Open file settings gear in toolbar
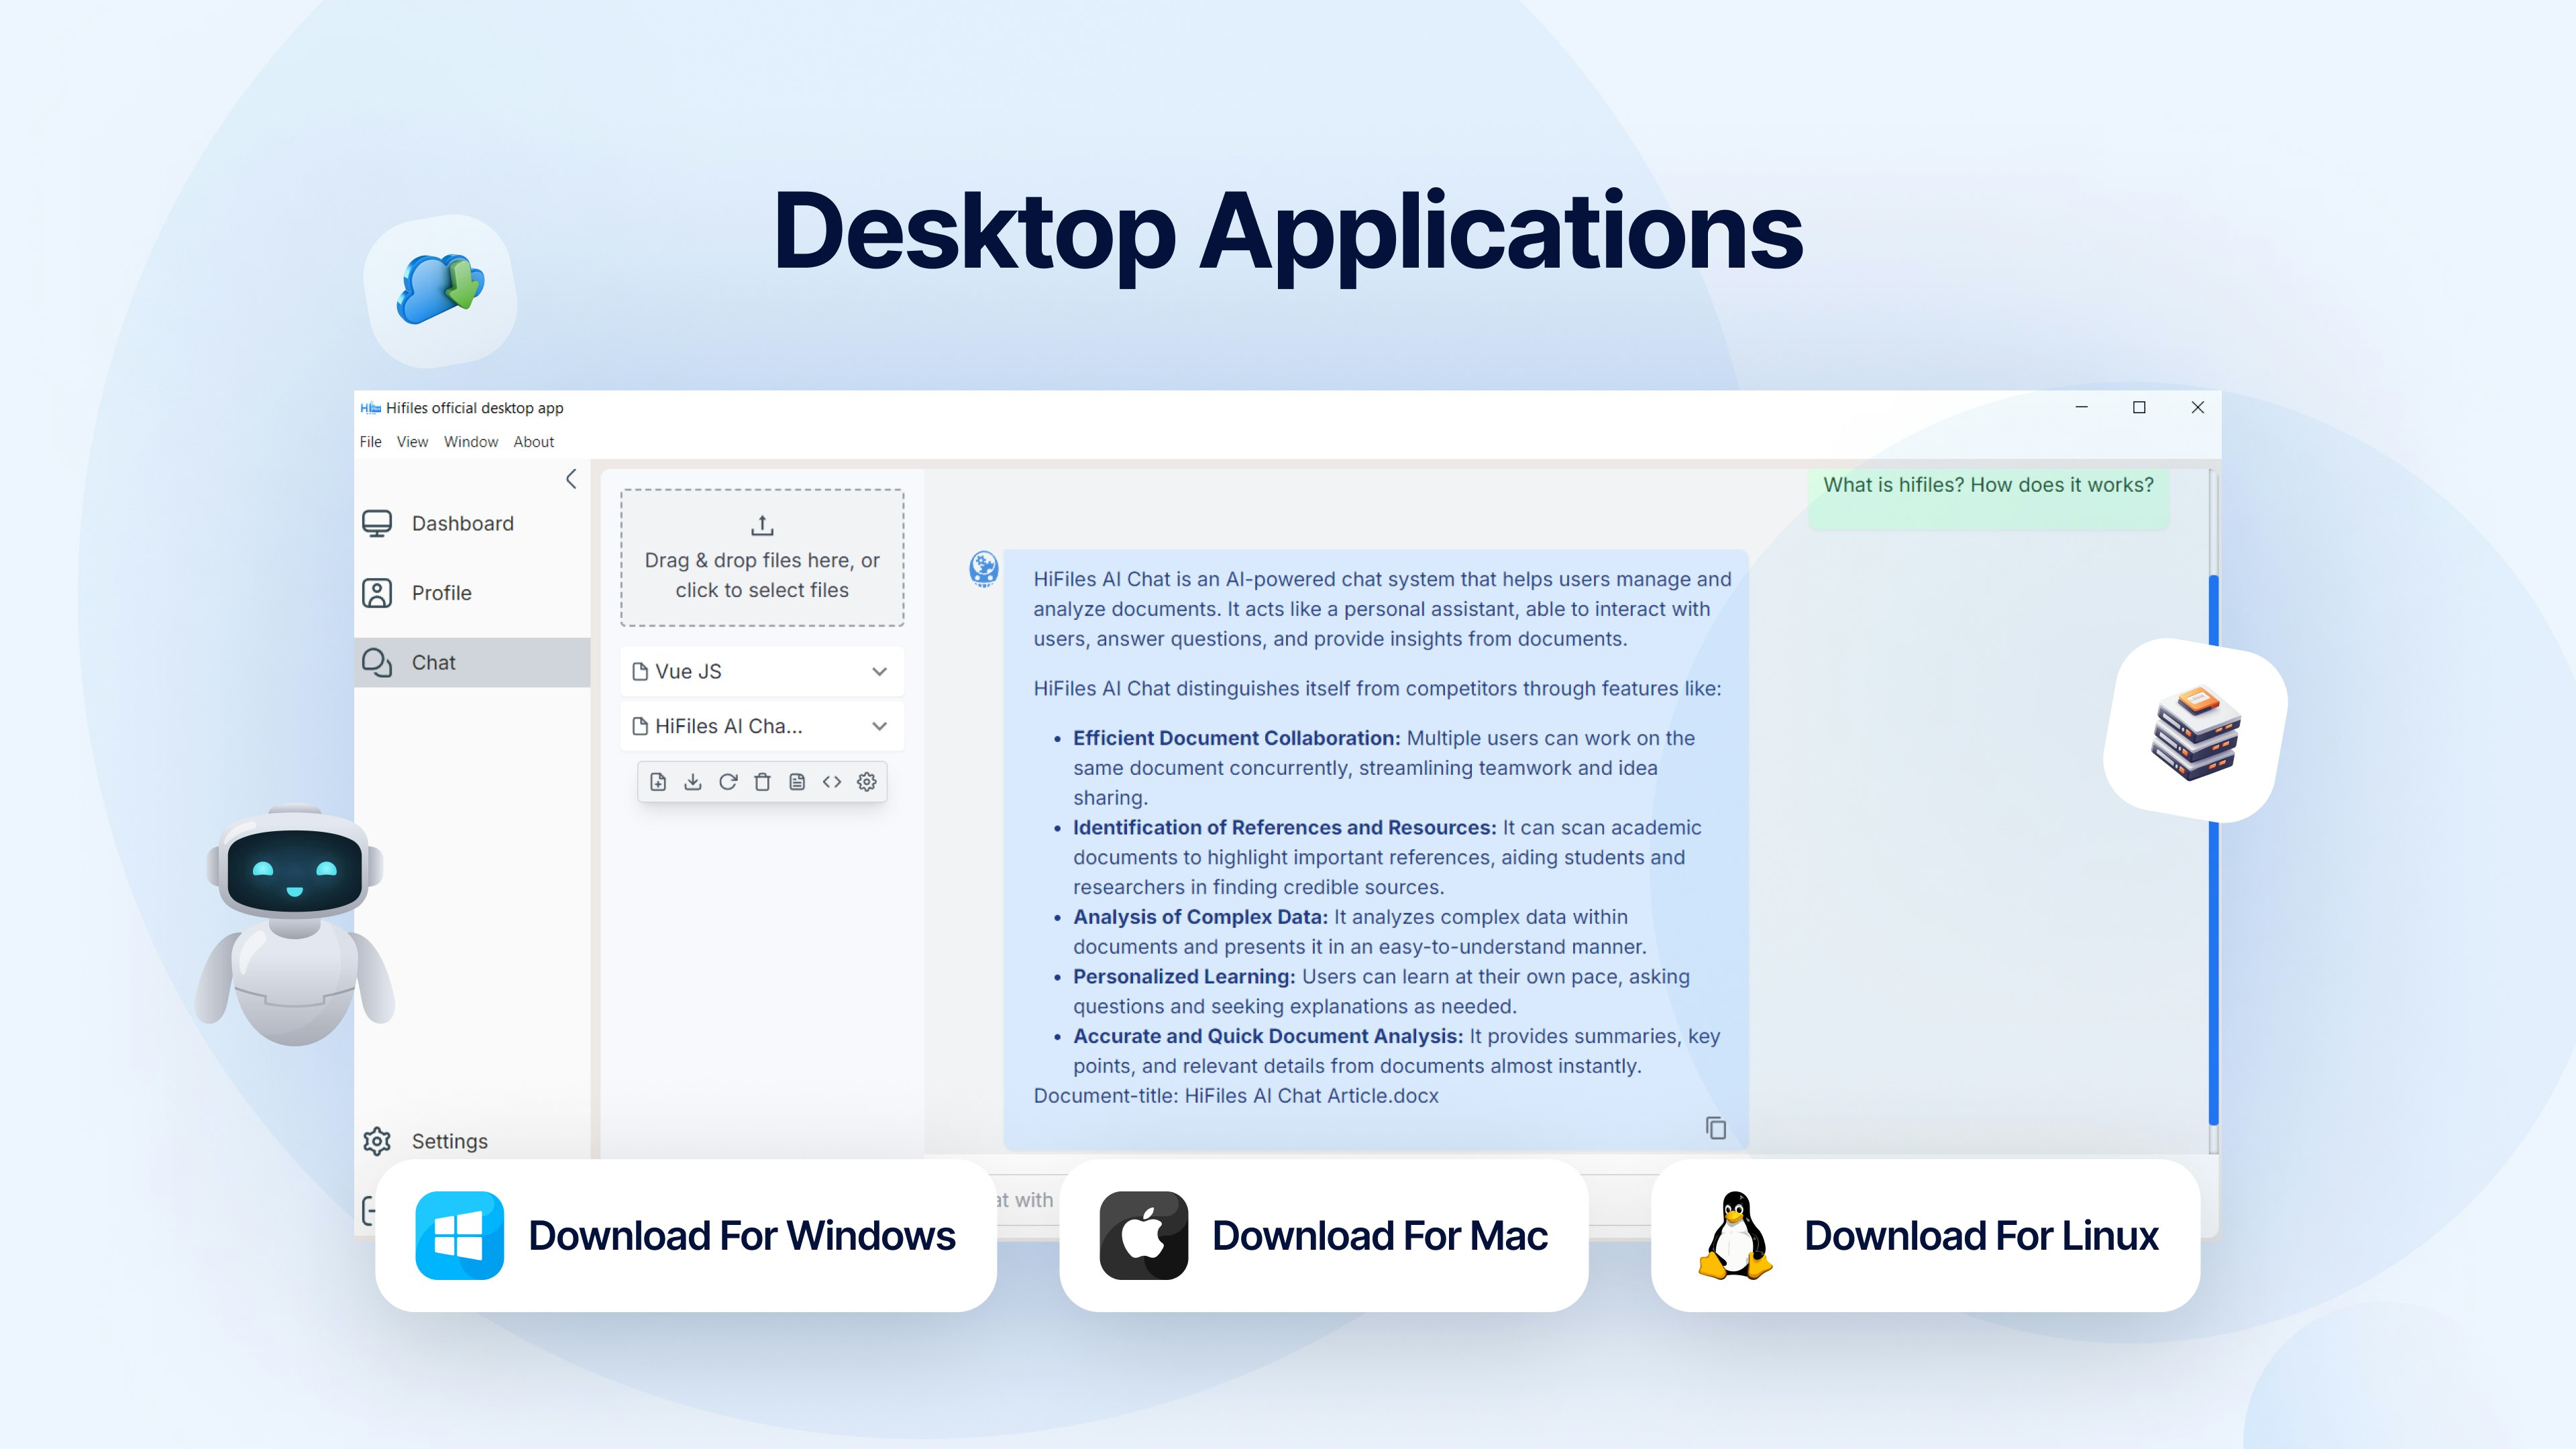Screen dimensions: 2576x1449 [867, 782]
